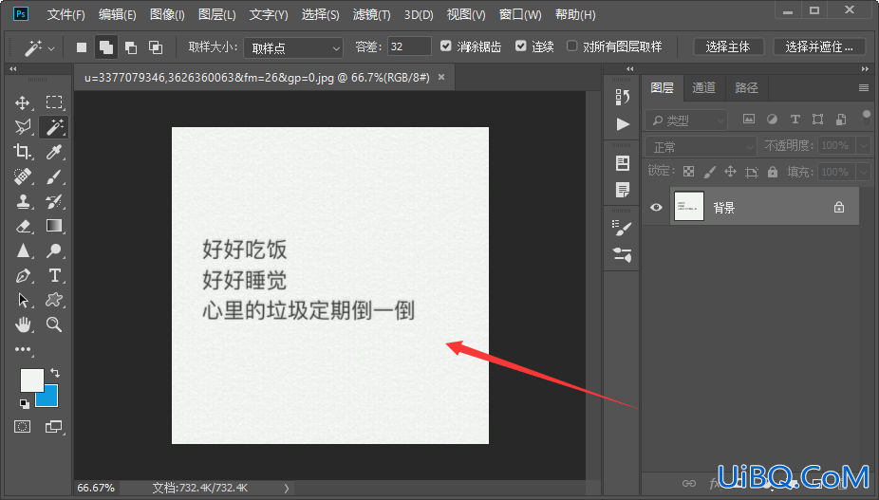Image resolution: width=879 pixels, height=500 pixels.
Task: Select the Magic Wand tool in toolbox
Action: coord(54,127)
